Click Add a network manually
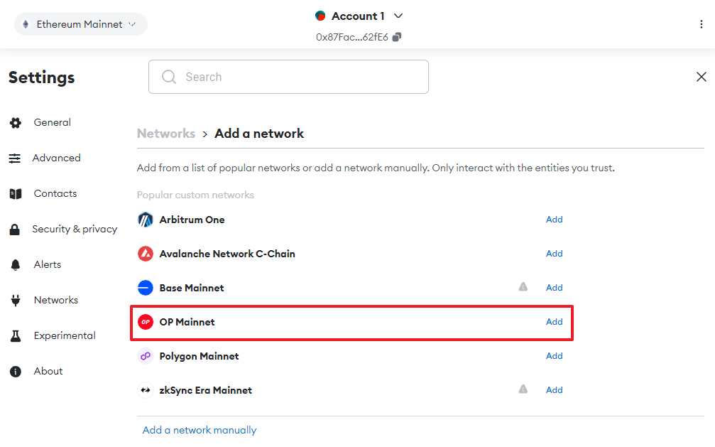Image resolution: width=715 pixels, height=447 pixels. (200, 430)
